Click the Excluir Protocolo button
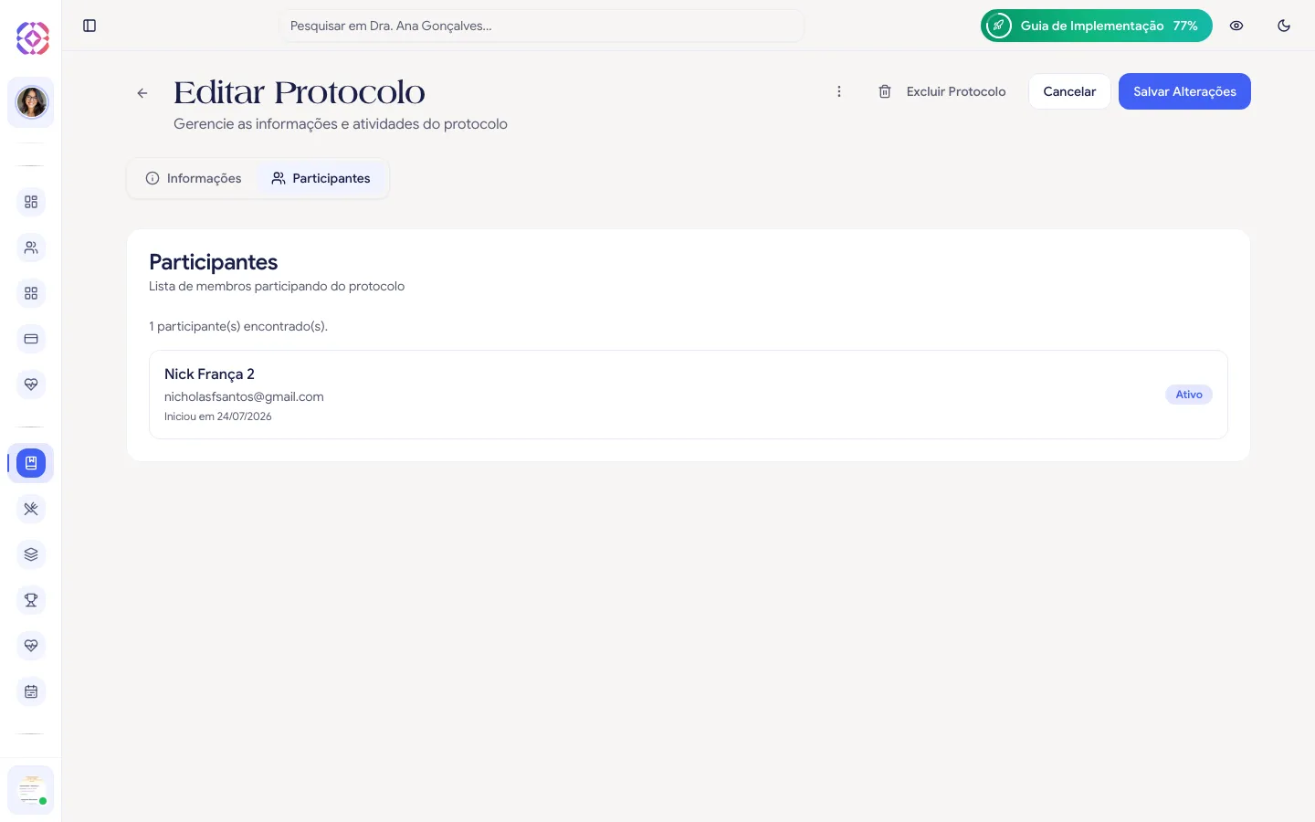1315x822 pixels. pos(942,91)
